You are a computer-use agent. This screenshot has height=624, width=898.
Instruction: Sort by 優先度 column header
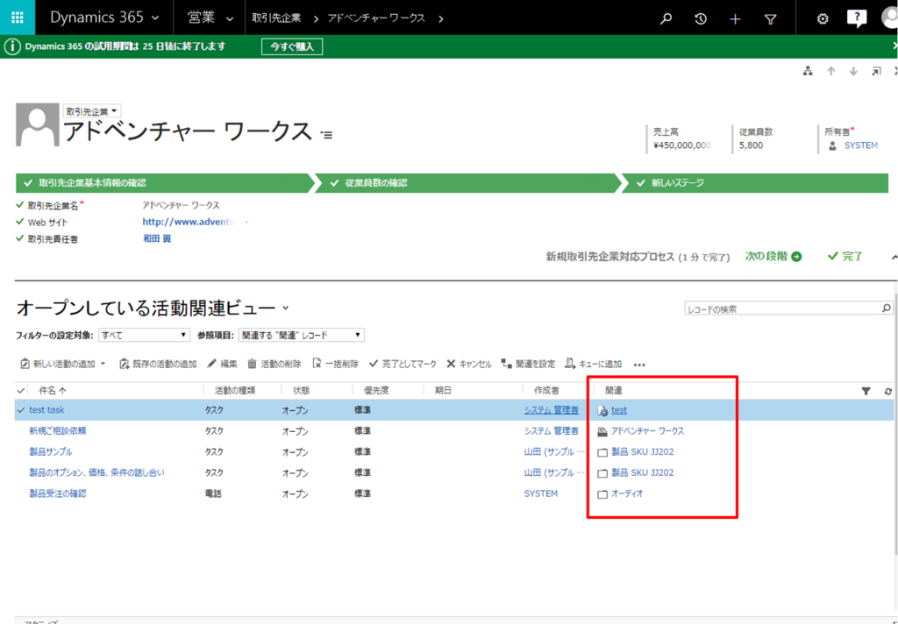click(377, 390)
